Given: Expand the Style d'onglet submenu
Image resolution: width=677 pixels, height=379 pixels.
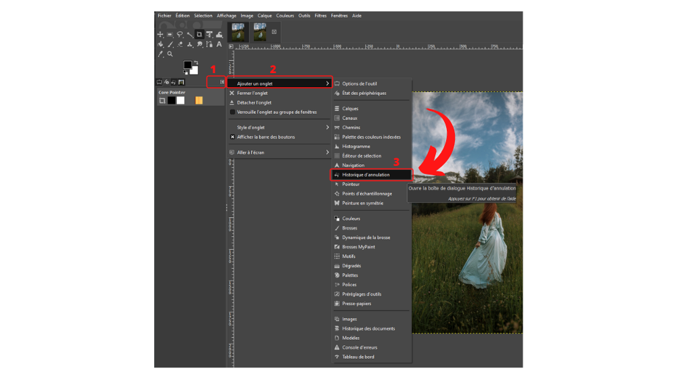Looking at the screenshot, I should 278,127.
